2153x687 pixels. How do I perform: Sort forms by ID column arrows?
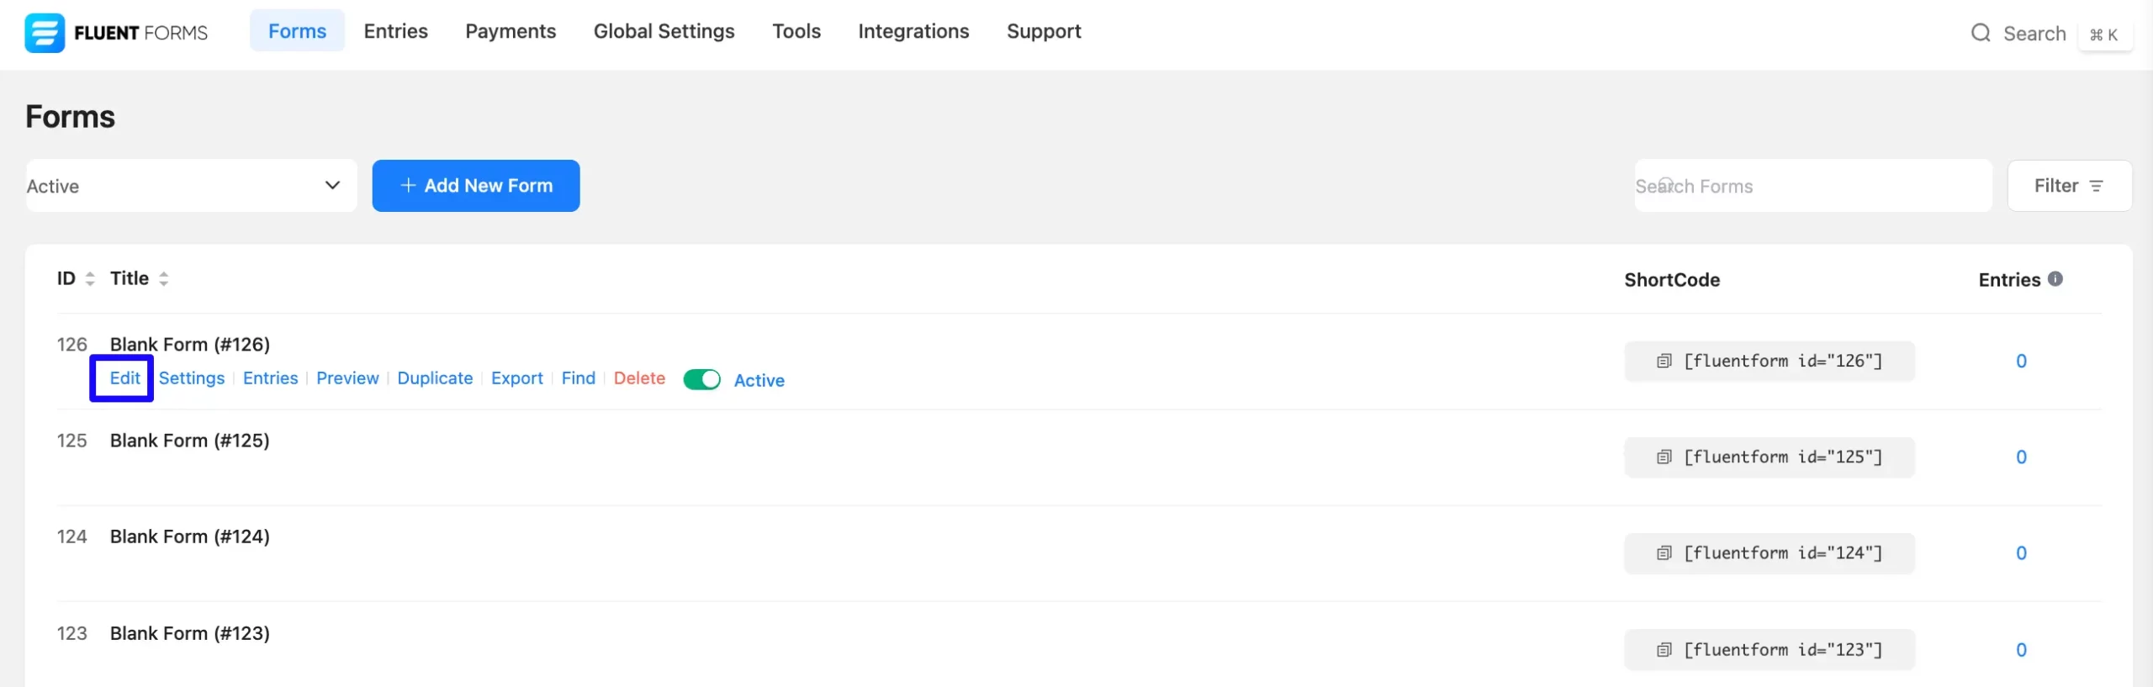pos(90,279)
